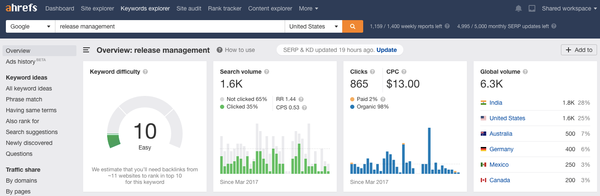Click the help icon beside weekly reports left

tap(447, 26)
